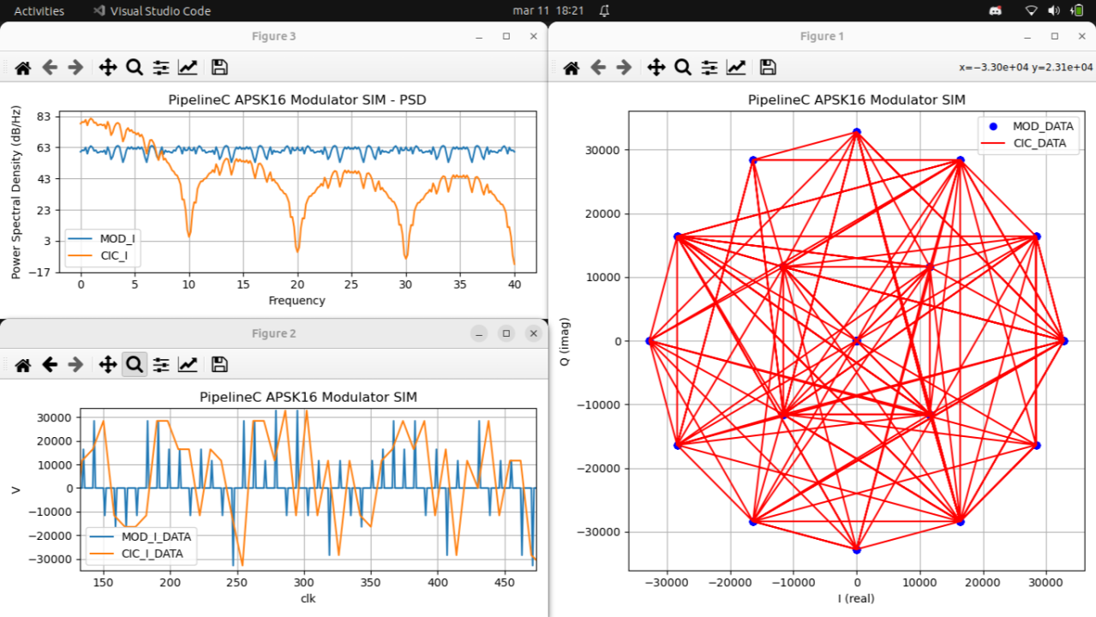Screen dimensions: 1096x617
Task: Click Home icon in Figure 1 toolbar
Action: coord(571,68)
